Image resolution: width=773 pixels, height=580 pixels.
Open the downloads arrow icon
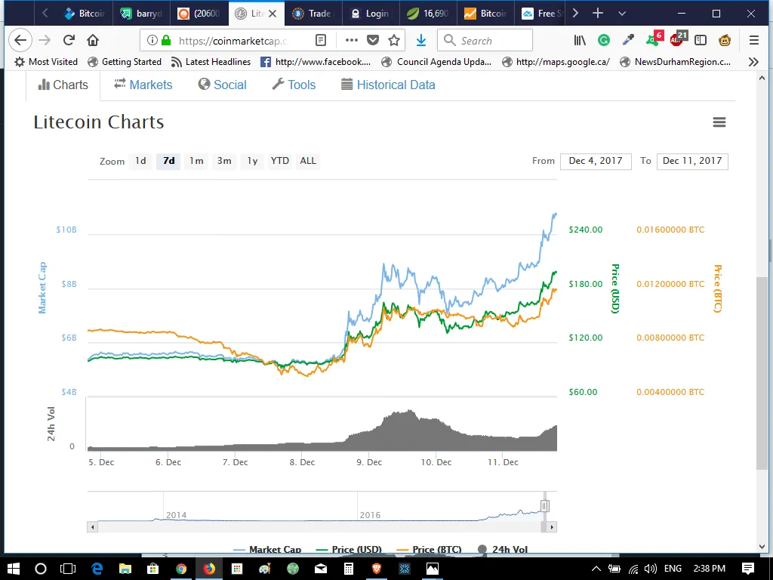[421, 41]
